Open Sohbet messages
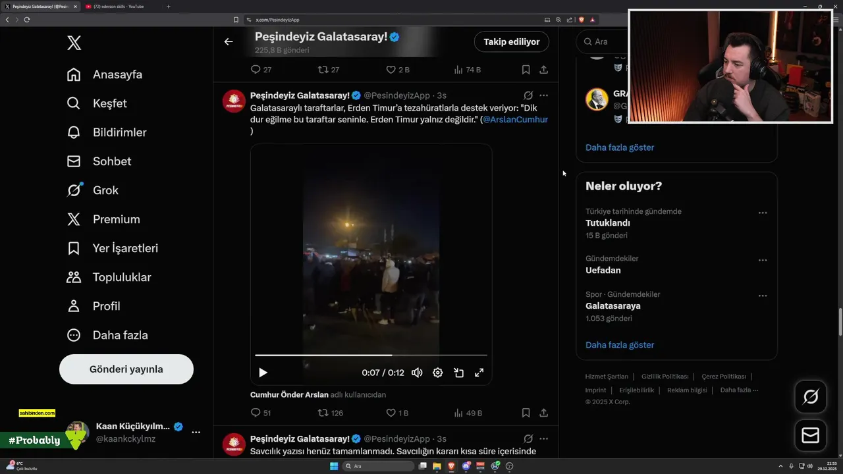The image size is (843, 474). (99, 161)
